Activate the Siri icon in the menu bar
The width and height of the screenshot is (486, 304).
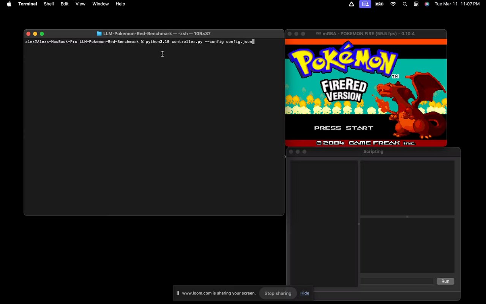[x=427, y=4]
